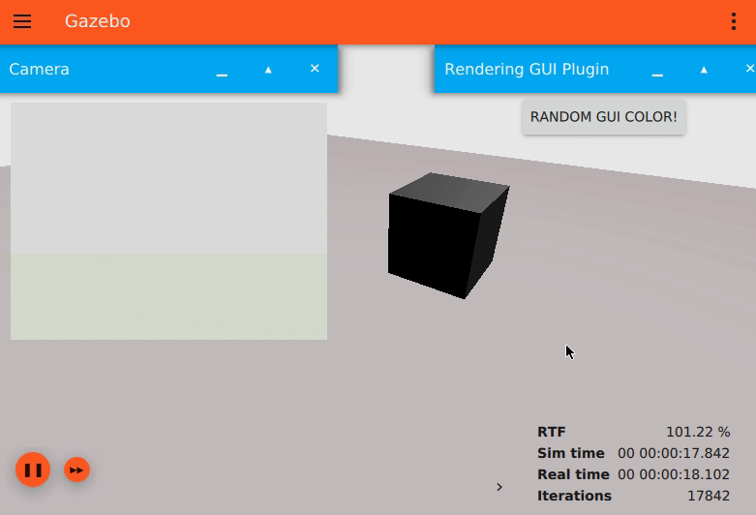Click the RTF label
756x515 pixels.
pos(552,432)
